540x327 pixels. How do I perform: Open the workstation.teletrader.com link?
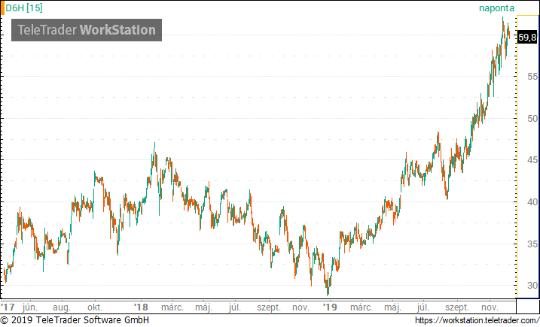click(x=477, y=320)
